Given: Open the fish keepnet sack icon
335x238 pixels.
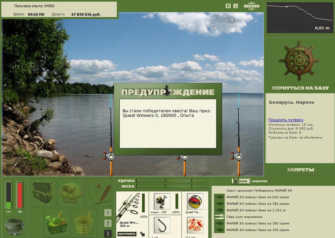Looking at the screenshot, I should pyautogui.click(x=71, y=192).
